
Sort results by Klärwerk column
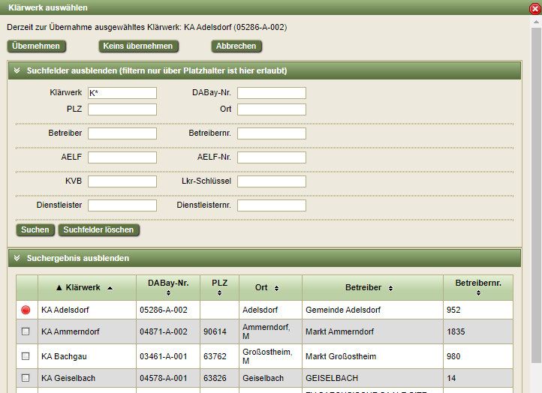pos(110,288)
